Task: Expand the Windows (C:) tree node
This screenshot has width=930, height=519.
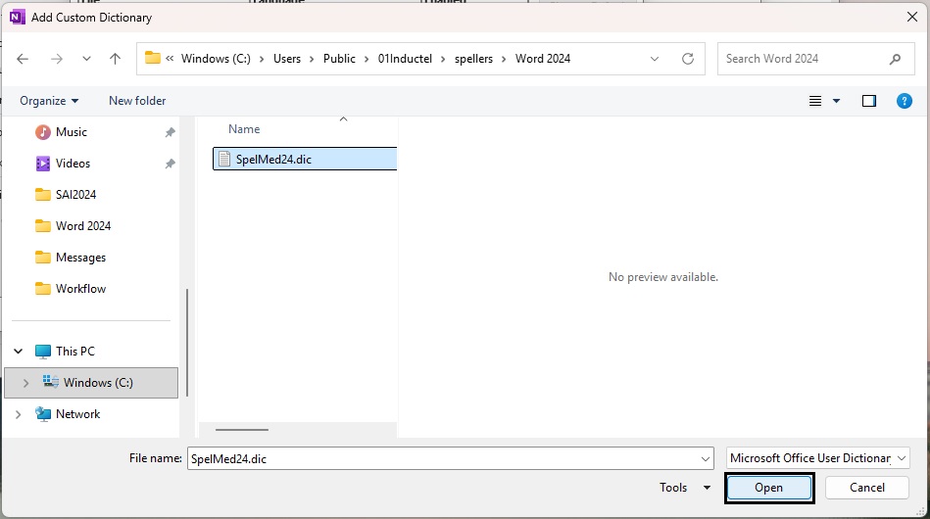Action: (x=25, y=383)
